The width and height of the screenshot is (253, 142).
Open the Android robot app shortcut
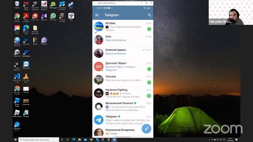point(53,5)
